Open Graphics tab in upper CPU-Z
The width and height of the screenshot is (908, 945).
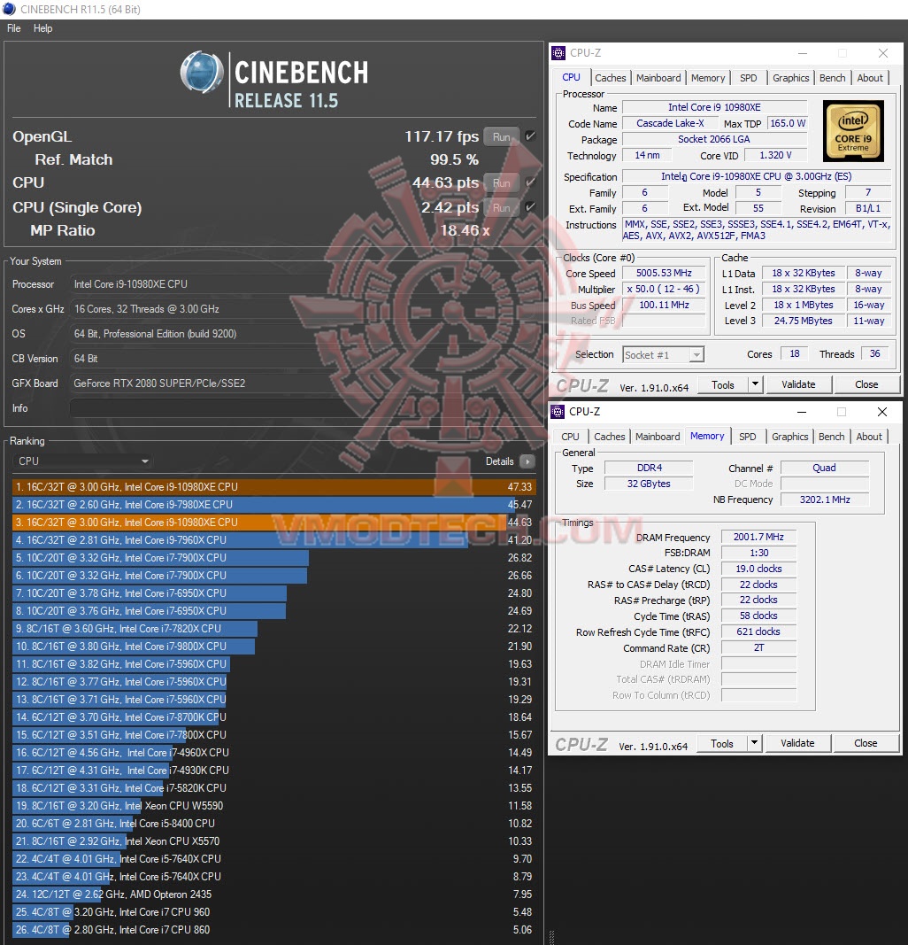pyautogui.click(x=790, y=78)
